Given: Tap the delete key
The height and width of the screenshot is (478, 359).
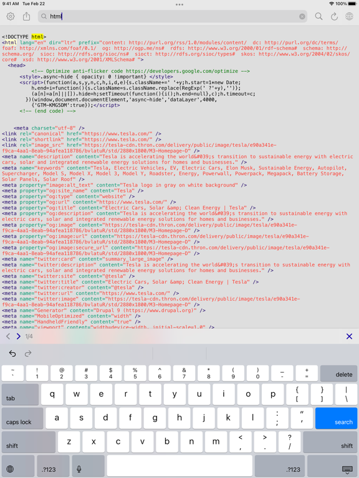Looking at the screenshot, I should coord(338,373).
